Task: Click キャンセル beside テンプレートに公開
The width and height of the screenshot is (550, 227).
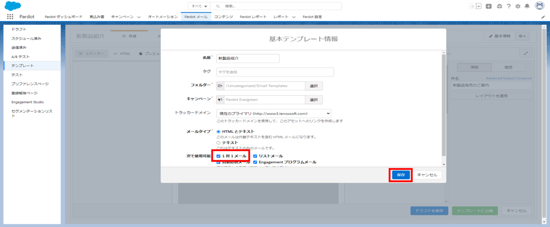Action: tap(517, 211)
